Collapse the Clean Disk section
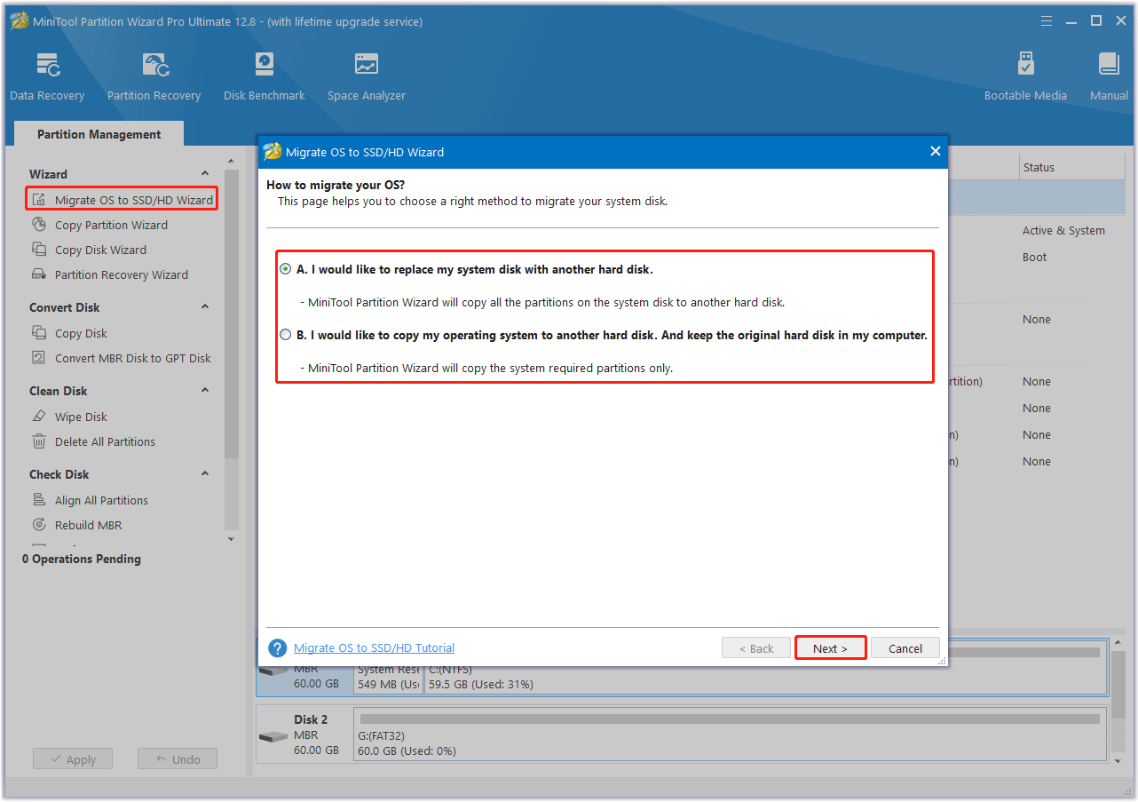The width and height of the screenshot is (1138, 802). pos(205,390)
